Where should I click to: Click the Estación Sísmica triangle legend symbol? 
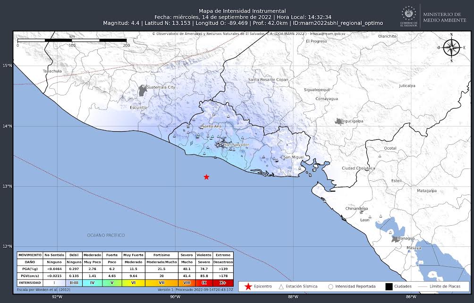coord(281,286)
